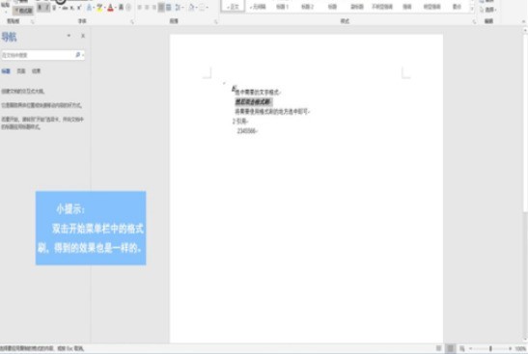Click the magnifier search icon in navigation
Image resolution: width=528 pixels, height=354 pixels.
tap(78, 55)
